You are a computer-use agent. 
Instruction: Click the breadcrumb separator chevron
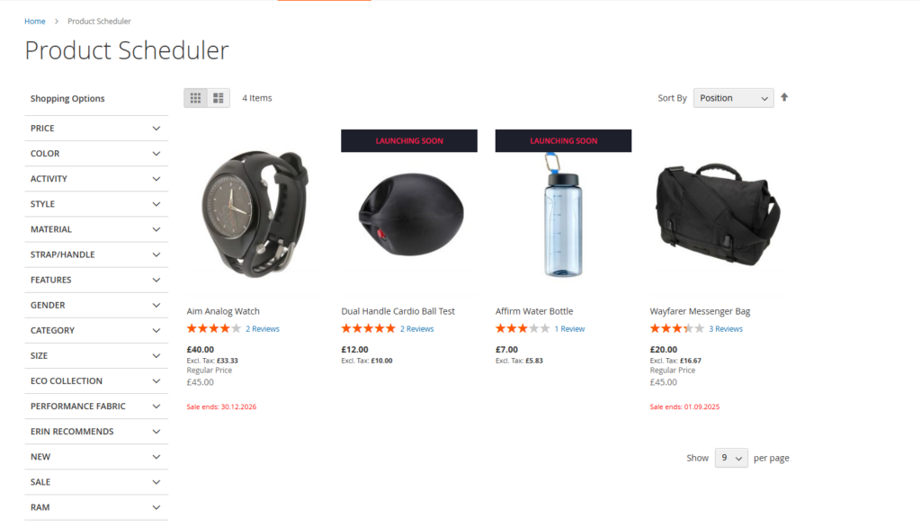tap(57, 22)
